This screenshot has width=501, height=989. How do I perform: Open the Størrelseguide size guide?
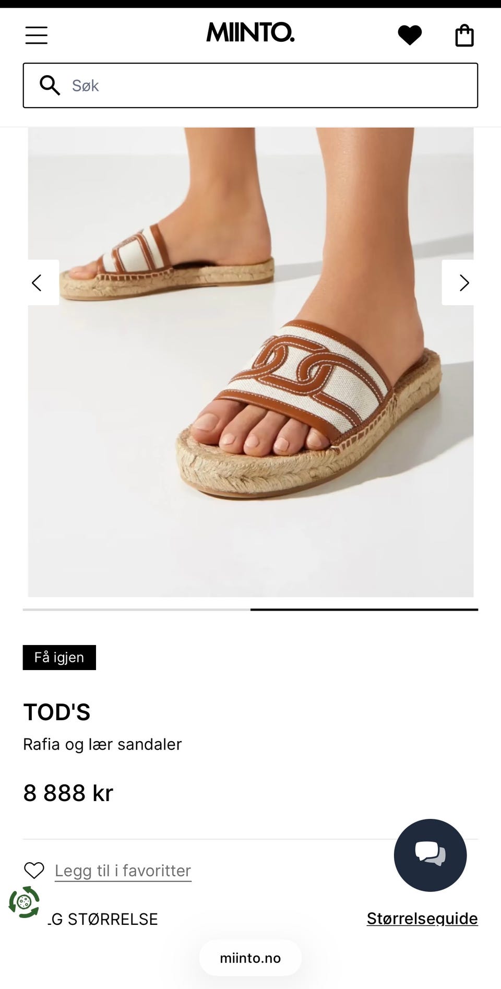click(422, 918)
